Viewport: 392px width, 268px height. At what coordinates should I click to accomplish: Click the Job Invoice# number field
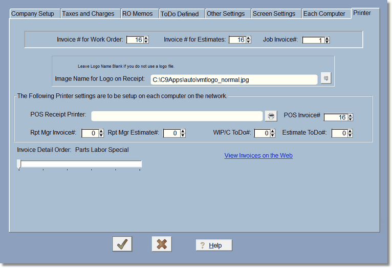tap(314, 40)
